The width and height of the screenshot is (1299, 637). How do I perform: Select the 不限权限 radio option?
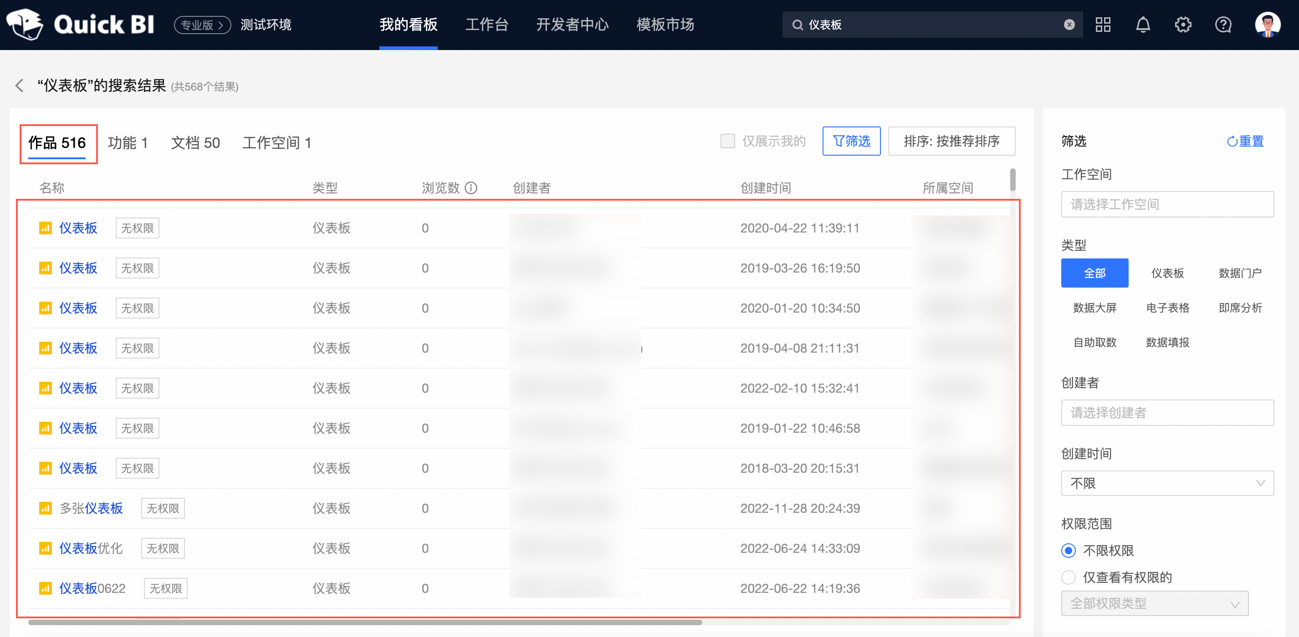(x=1069, y=551)
